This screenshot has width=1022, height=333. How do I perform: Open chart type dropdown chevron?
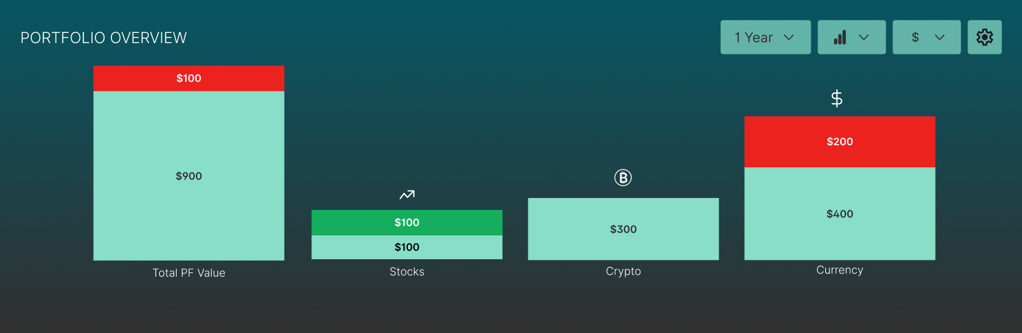pyautogui.click(x=864, y=37)
